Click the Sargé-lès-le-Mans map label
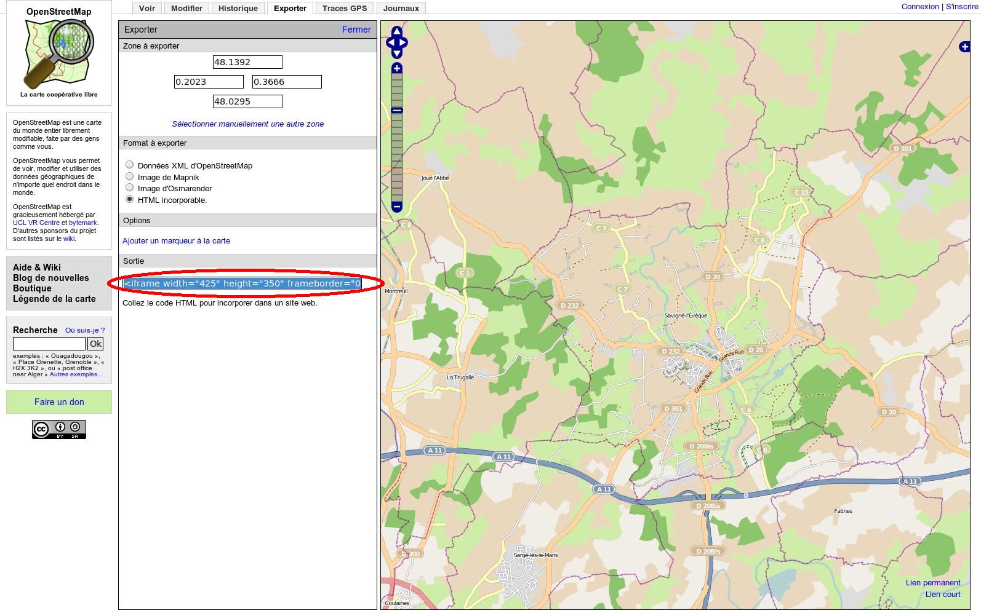The height and width of the screenshot is (613, 981). tap(535, 555)
